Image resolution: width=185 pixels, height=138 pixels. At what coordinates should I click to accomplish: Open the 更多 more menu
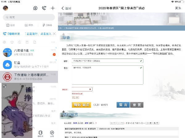coord(178,8)
